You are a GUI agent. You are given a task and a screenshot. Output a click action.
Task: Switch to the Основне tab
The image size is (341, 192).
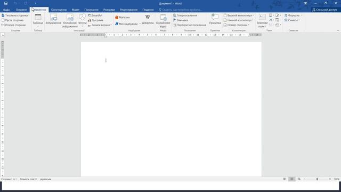(x=21, y=10)
